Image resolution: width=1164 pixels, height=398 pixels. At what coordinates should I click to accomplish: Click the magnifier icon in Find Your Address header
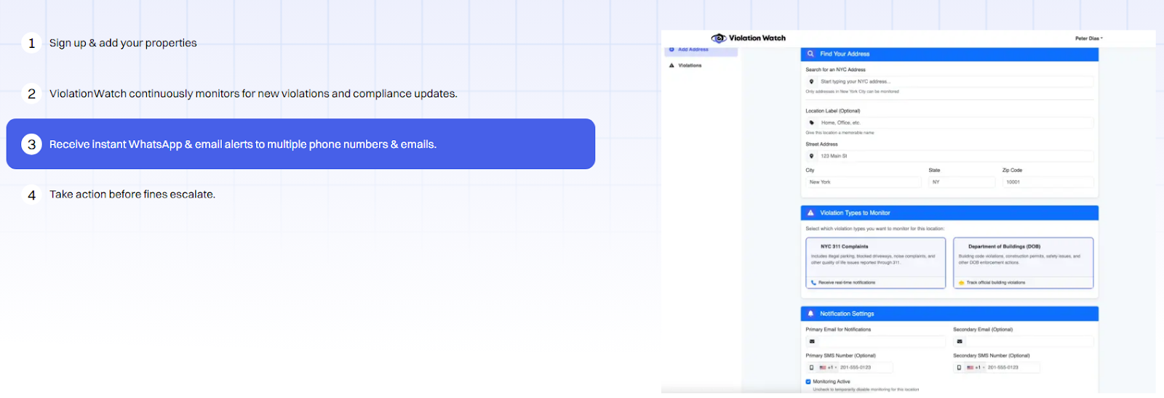810,54
